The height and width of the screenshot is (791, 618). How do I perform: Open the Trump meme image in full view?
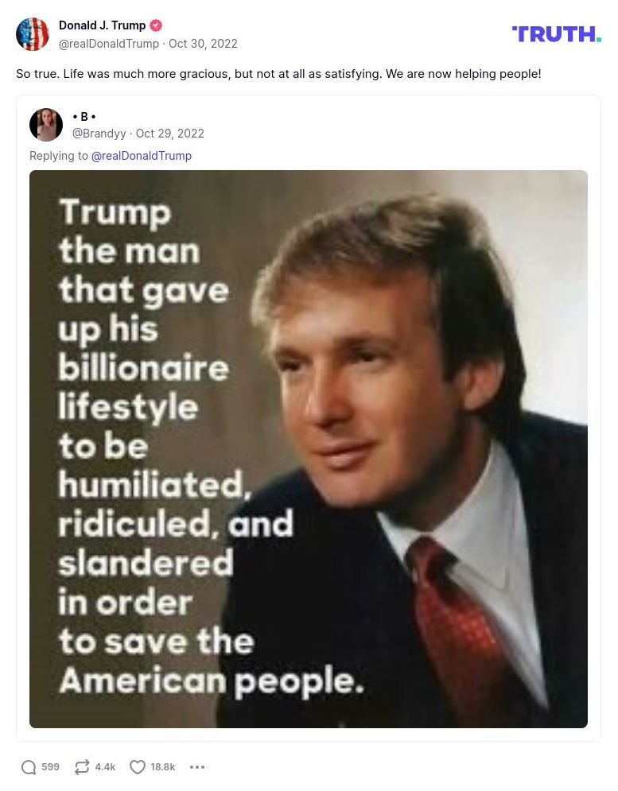[309, 449]
